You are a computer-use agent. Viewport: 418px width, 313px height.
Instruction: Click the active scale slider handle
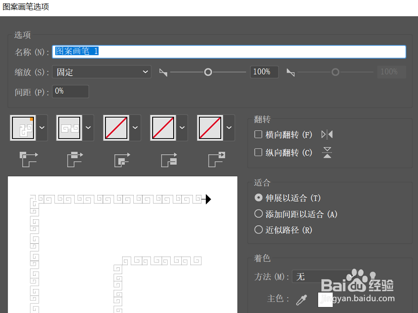[208, 72]
